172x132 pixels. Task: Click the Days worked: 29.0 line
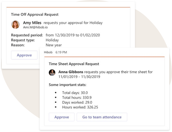[x=77, y=102]
